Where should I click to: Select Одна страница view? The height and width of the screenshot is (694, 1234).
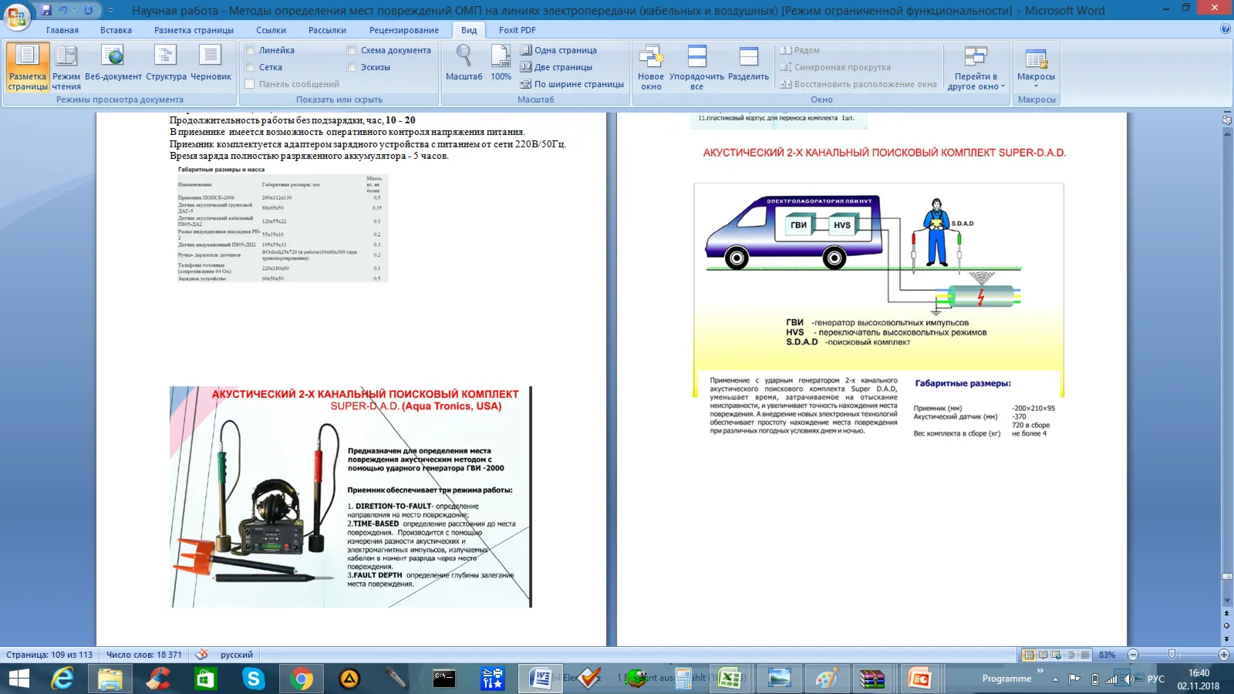pyautogui.click(x=558, y=50)
